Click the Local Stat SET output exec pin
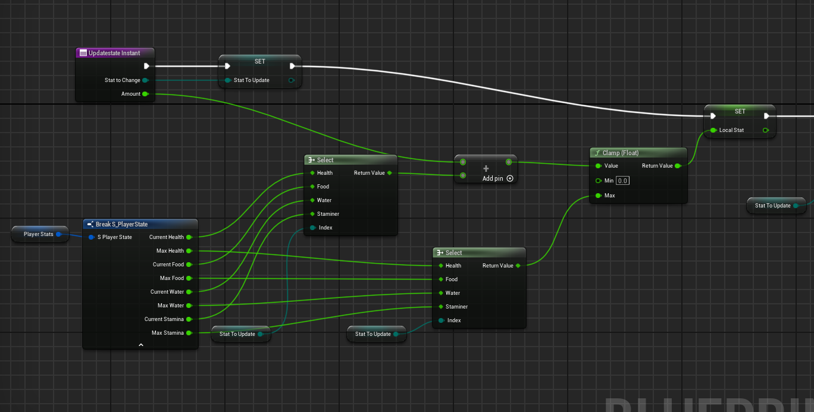 point(768,117)
